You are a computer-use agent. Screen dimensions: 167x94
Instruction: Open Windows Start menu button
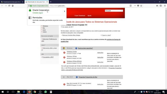[3, 92]
